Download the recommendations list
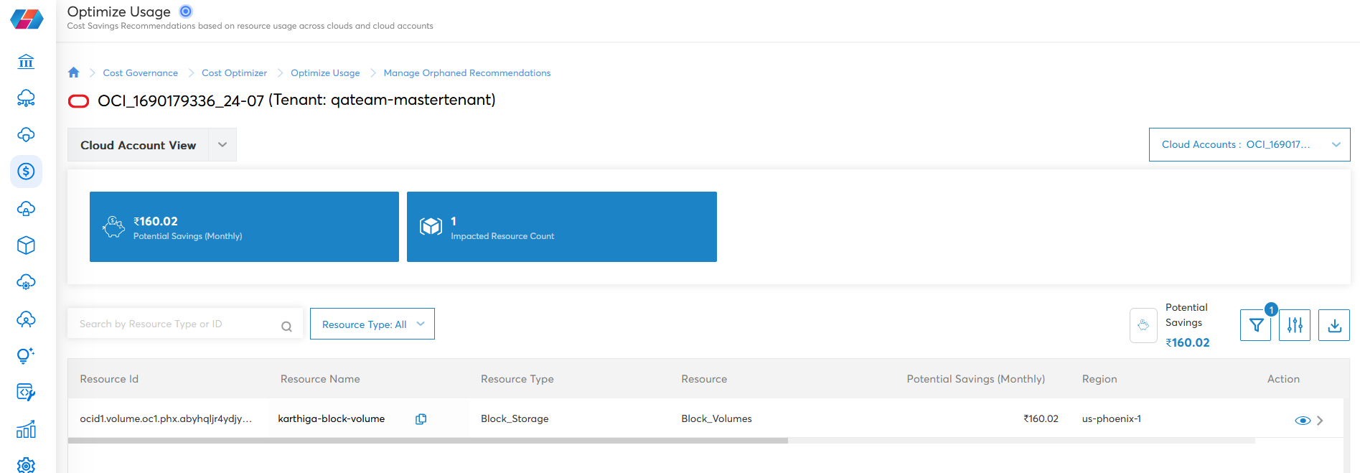This screenshot has height=473, width=1360. pyautogui.click(x=1334, y=325)
